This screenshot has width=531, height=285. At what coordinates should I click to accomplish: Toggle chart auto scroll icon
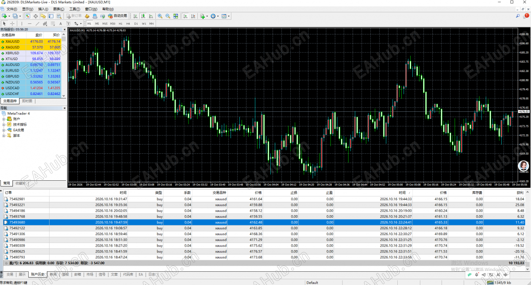click(185, 16)
